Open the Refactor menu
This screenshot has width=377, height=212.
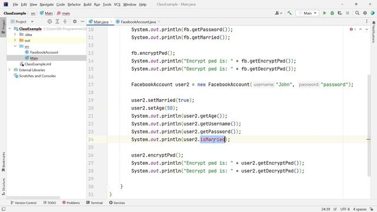click(74, 4)
